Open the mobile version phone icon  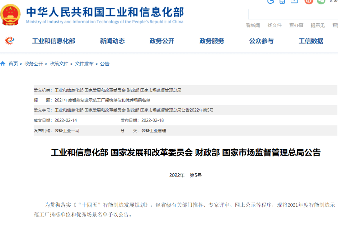pos(282,2)
